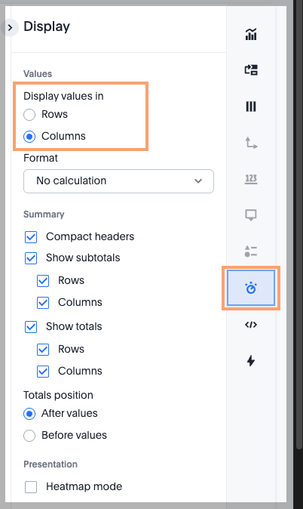This screenshot has width=303, height=509.
Task: Open the chart type icon in sidebar
Action: coord(251,34)
